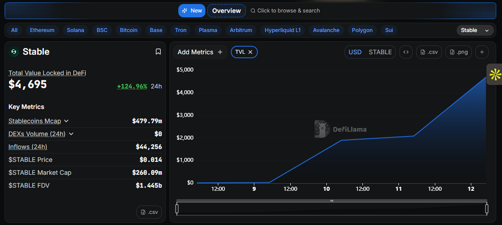Open Add Metrics menu
The width and height of the screenshot is (502, 225).
(x=200, y=52)
